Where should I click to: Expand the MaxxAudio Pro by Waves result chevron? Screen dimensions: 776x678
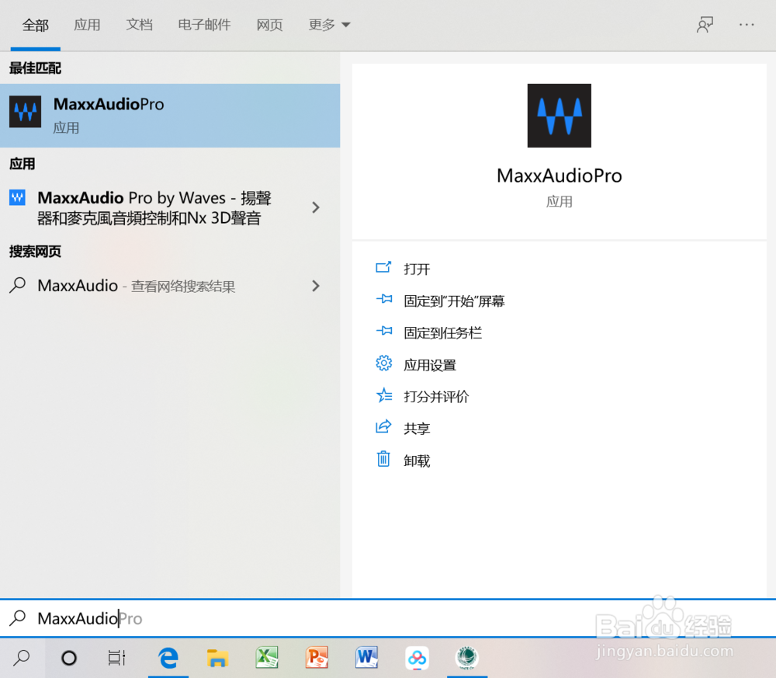315,207
